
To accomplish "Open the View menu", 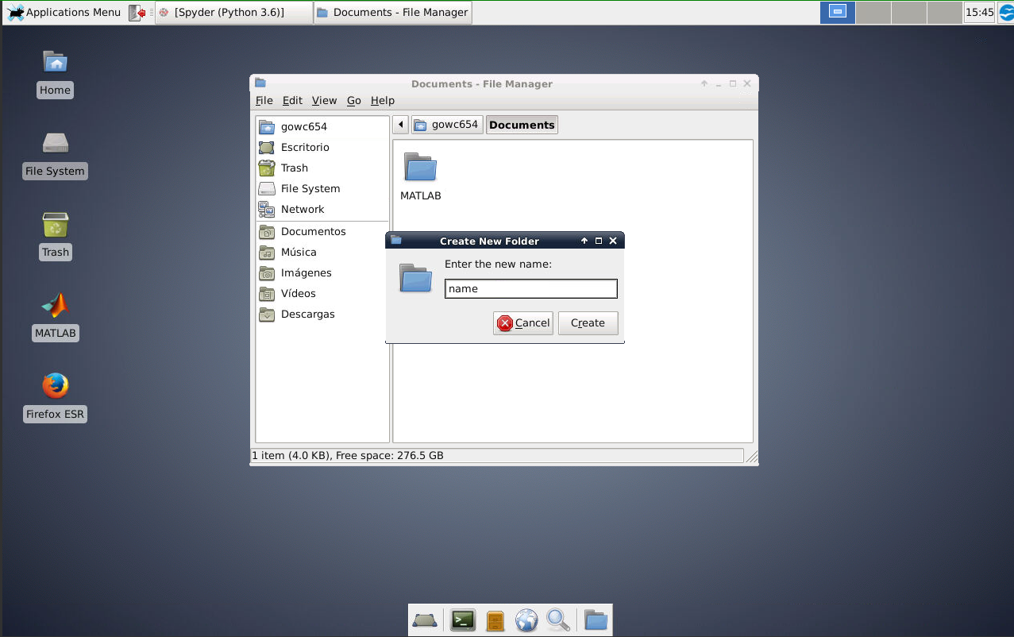I will (324, 100).
